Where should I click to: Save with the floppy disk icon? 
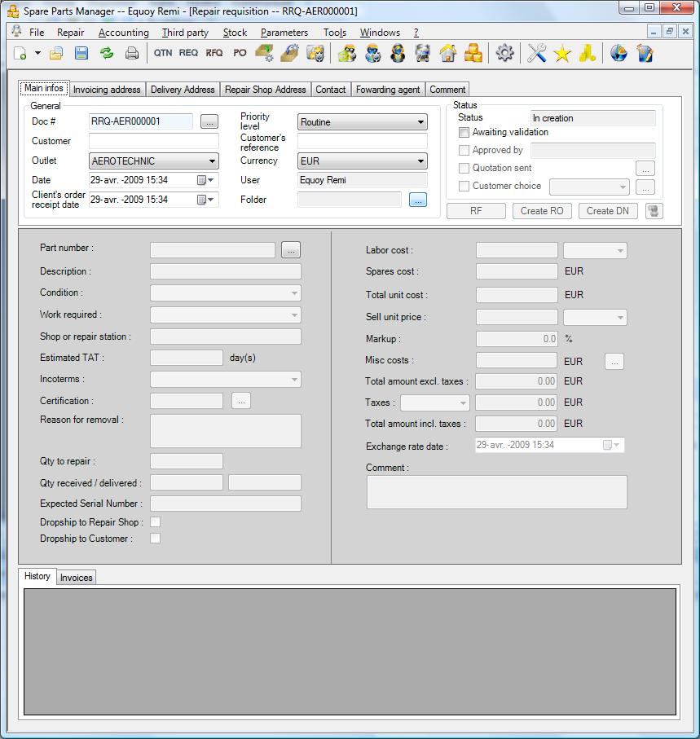click(x=81, y=53)
